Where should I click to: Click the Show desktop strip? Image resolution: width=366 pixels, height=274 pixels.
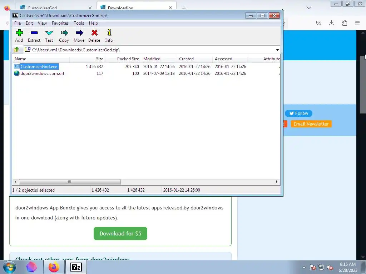coord(363,267)
